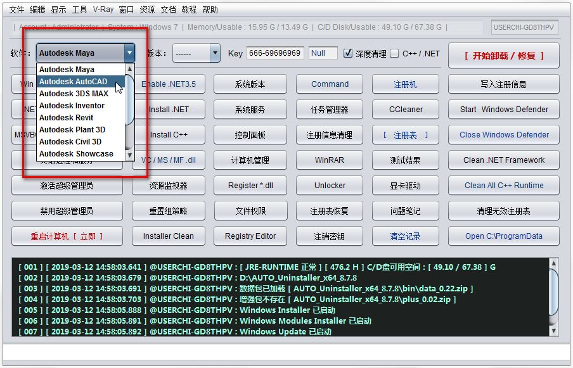Open the 资源 menu

147,10
